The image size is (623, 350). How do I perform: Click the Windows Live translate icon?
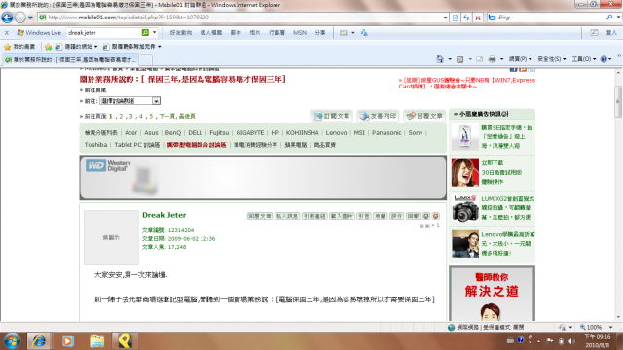tap(364, 33)
